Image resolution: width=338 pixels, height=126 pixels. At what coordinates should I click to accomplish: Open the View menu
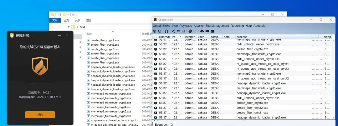pyautogui.click(x=175, y=26)
